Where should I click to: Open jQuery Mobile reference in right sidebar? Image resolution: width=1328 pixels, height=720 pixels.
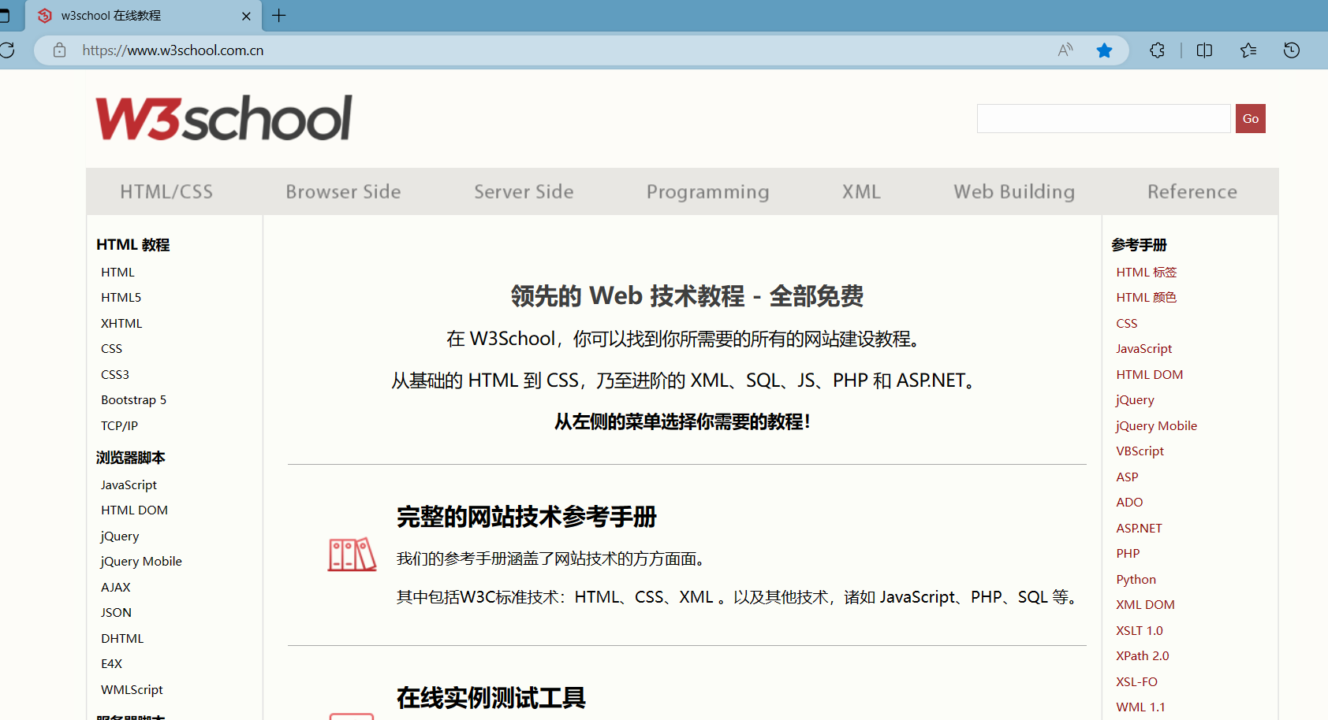click(x=1156, y=425)
